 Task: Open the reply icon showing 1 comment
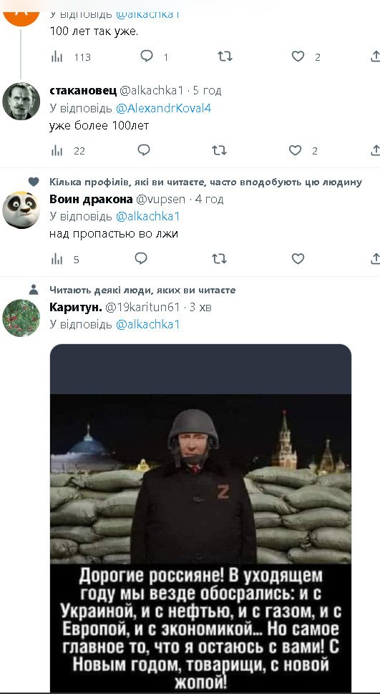point(147,57)
